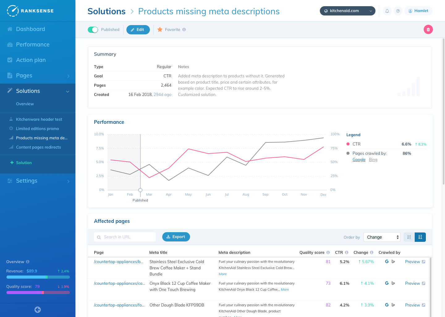
Task: Preview the Other Dough Blade page
Action: 415,305
